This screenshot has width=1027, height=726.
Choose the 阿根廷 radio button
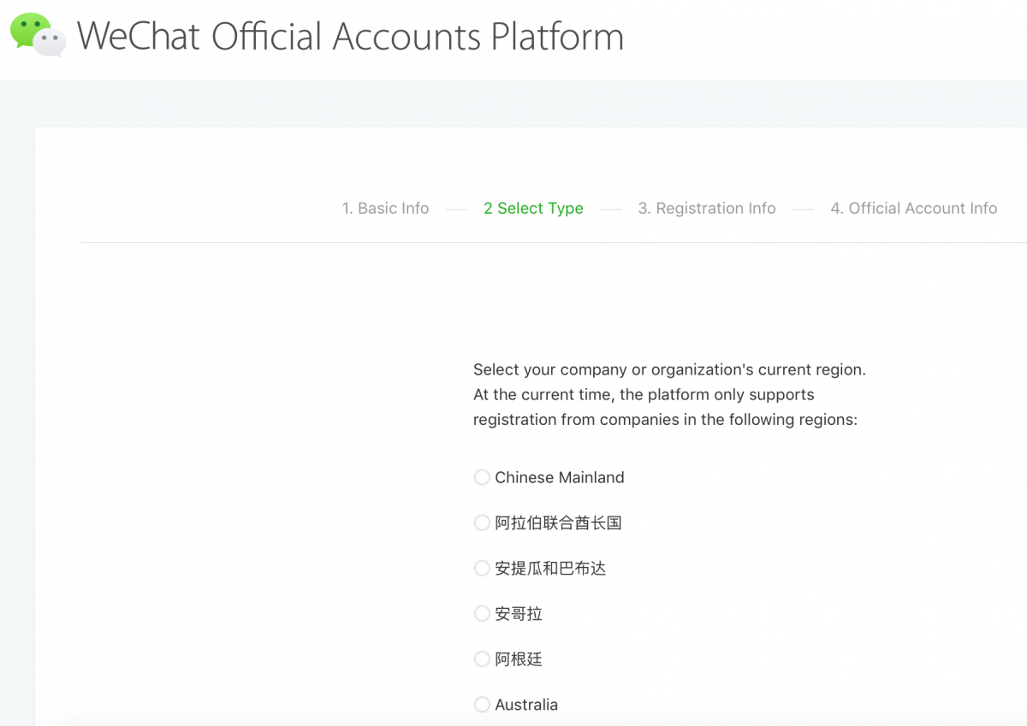482,659
